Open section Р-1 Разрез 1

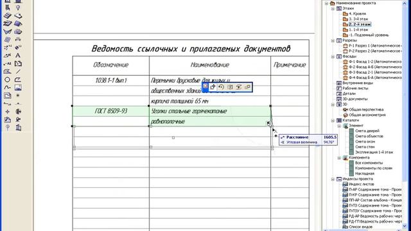point(375,46)
